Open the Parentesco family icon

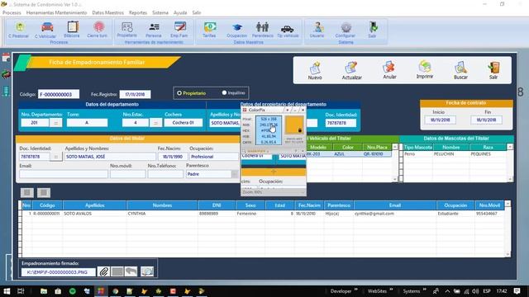263,30
